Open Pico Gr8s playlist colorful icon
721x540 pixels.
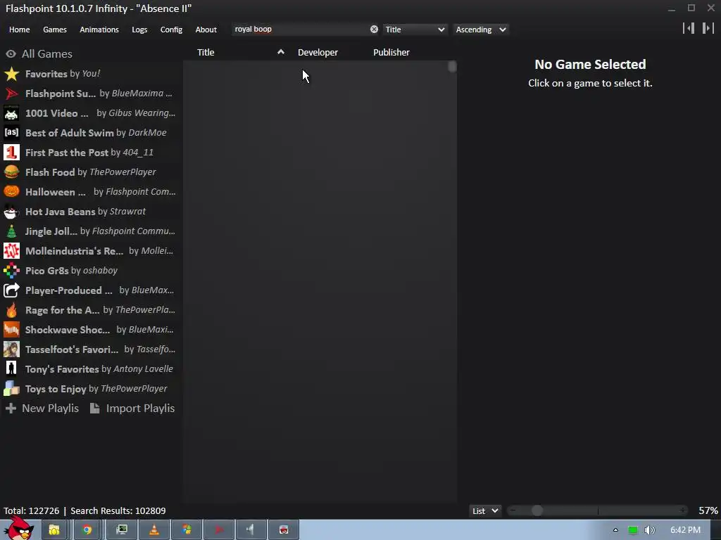[11, 271]
